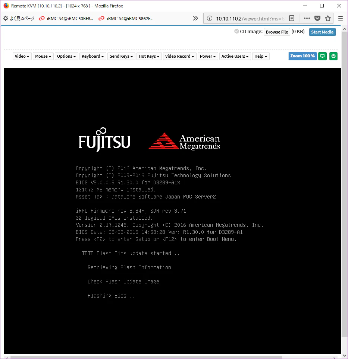The image size is (348, 359).
Task: Click the Fujitsu logo in console
Action: click(104, 140)
